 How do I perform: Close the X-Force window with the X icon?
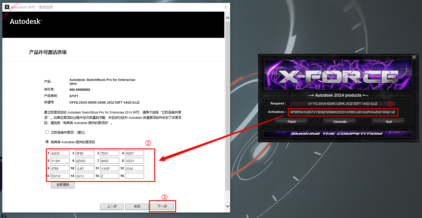[x=414, y=58]
